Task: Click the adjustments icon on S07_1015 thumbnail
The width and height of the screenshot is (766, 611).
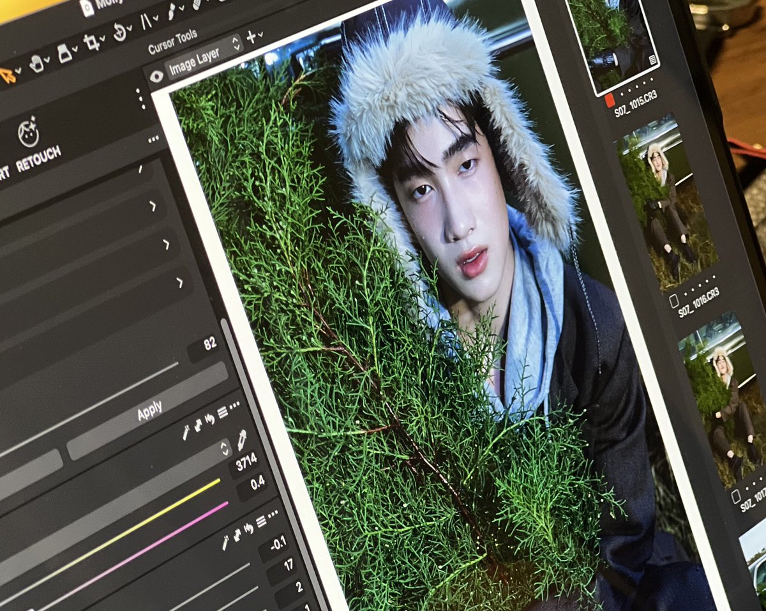Action: (652, 59)
